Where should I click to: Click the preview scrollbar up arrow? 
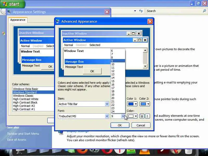coord(145,50)
